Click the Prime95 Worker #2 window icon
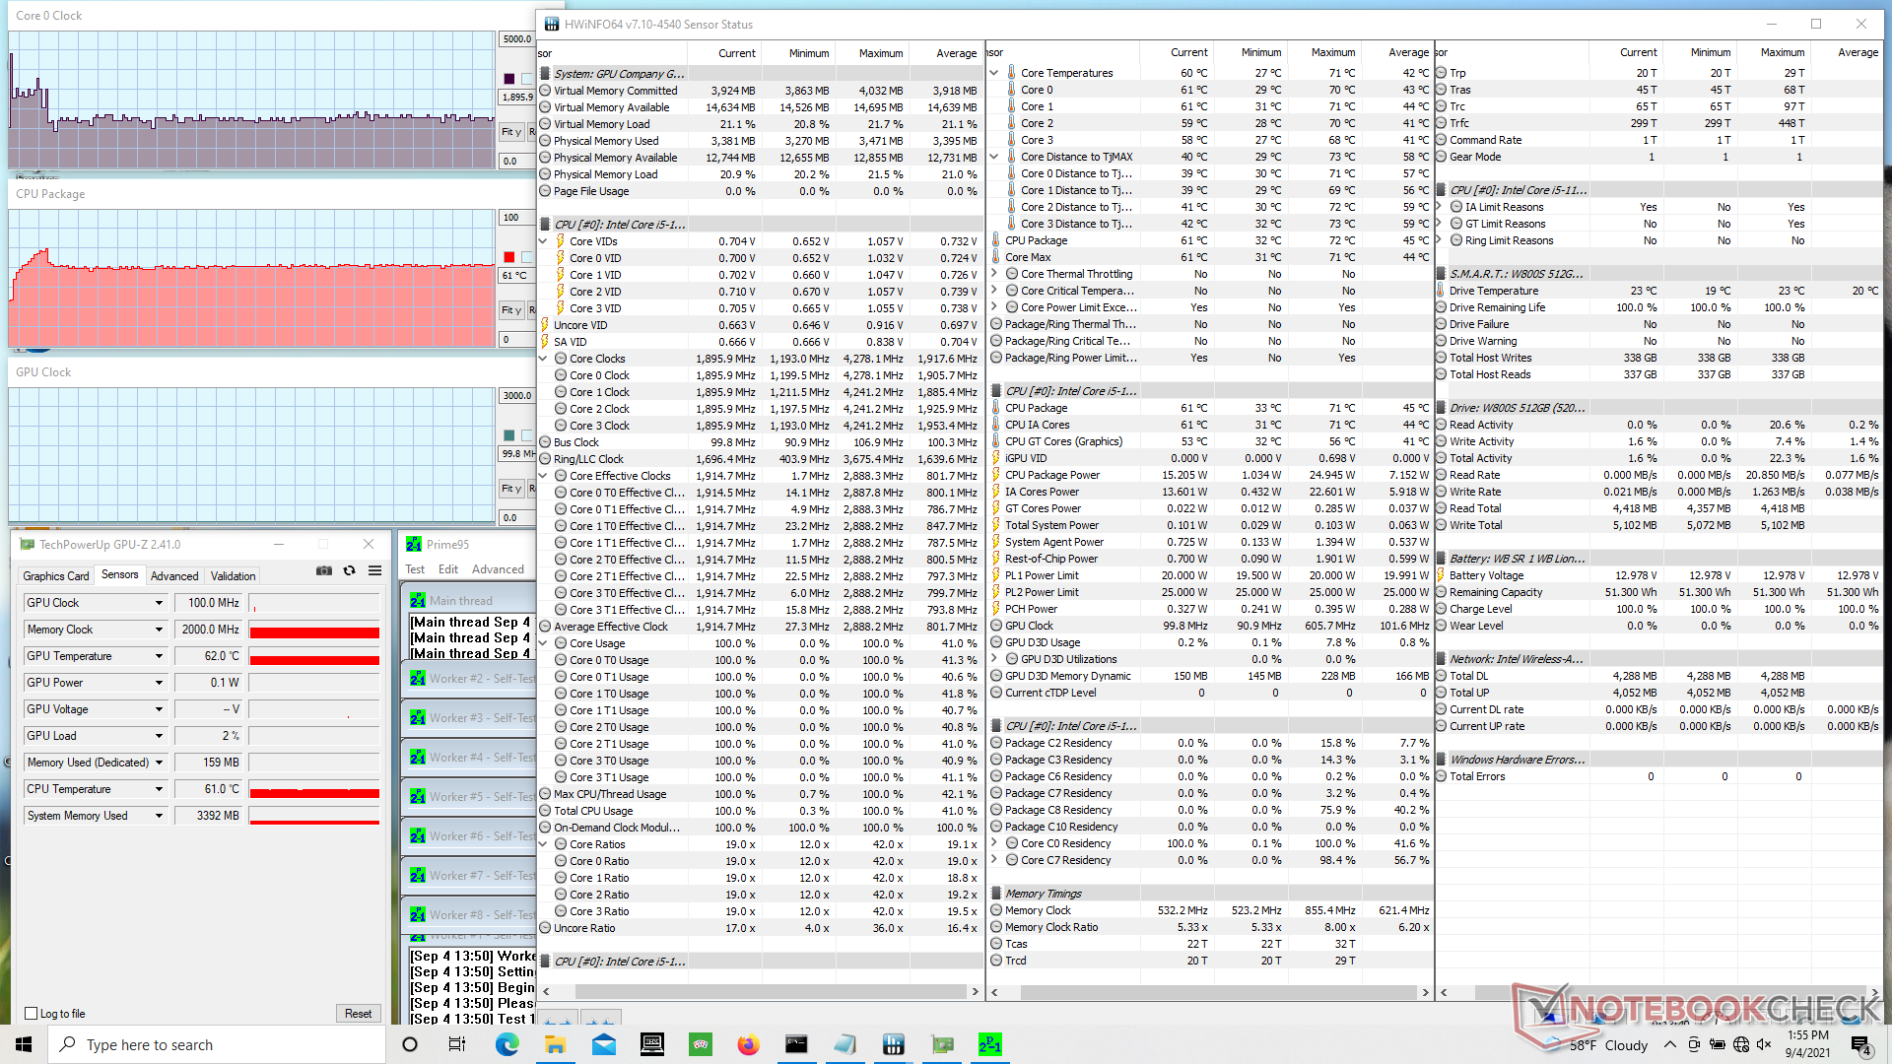Image resolution: width=1892 pixels, height=1064 pixels. point(418,678)
